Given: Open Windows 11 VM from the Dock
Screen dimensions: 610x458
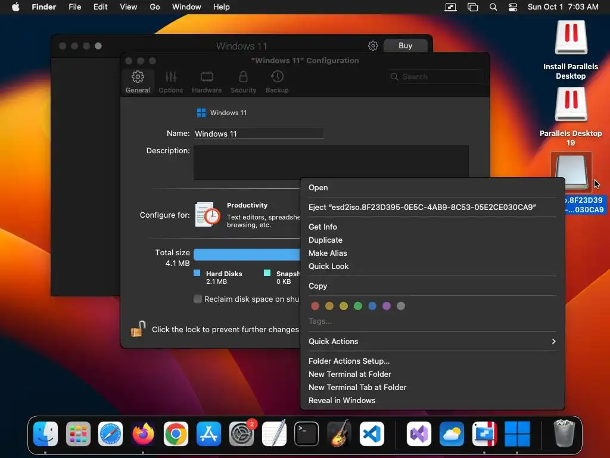Looking at the screenshot, I should [x=517, y=434].
